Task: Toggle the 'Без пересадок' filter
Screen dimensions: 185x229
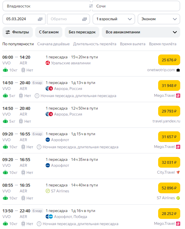Action: click(x=82, y=32)
